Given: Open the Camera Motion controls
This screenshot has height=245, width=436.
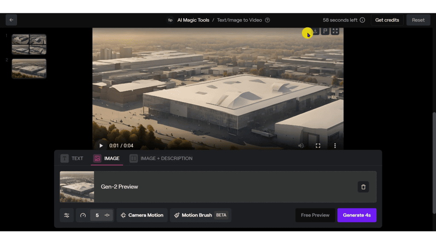Looking at the screenshot, I should 142,215.
